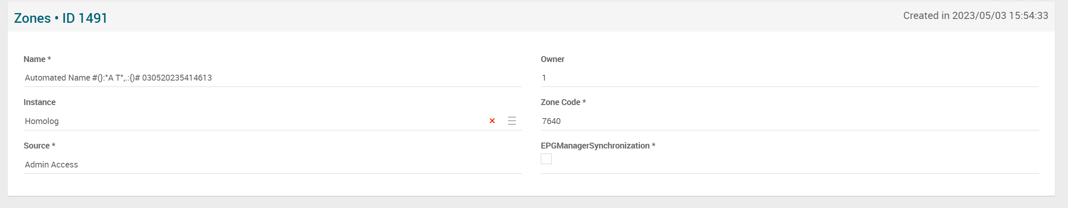This screenshot has height=208, width=1068.
Task: Click the Created in timestamp text
Action: coord(975,16)
